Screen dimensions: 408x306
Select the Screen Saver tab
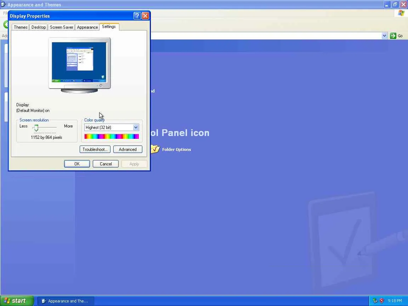click(x=61, y=27)
